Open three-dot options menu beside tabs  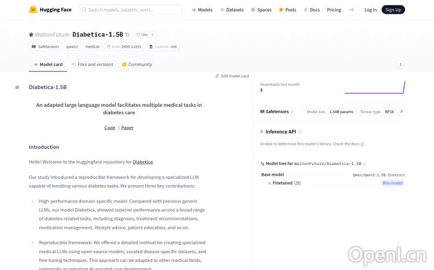pyautogui.click(x=400, y=65)
